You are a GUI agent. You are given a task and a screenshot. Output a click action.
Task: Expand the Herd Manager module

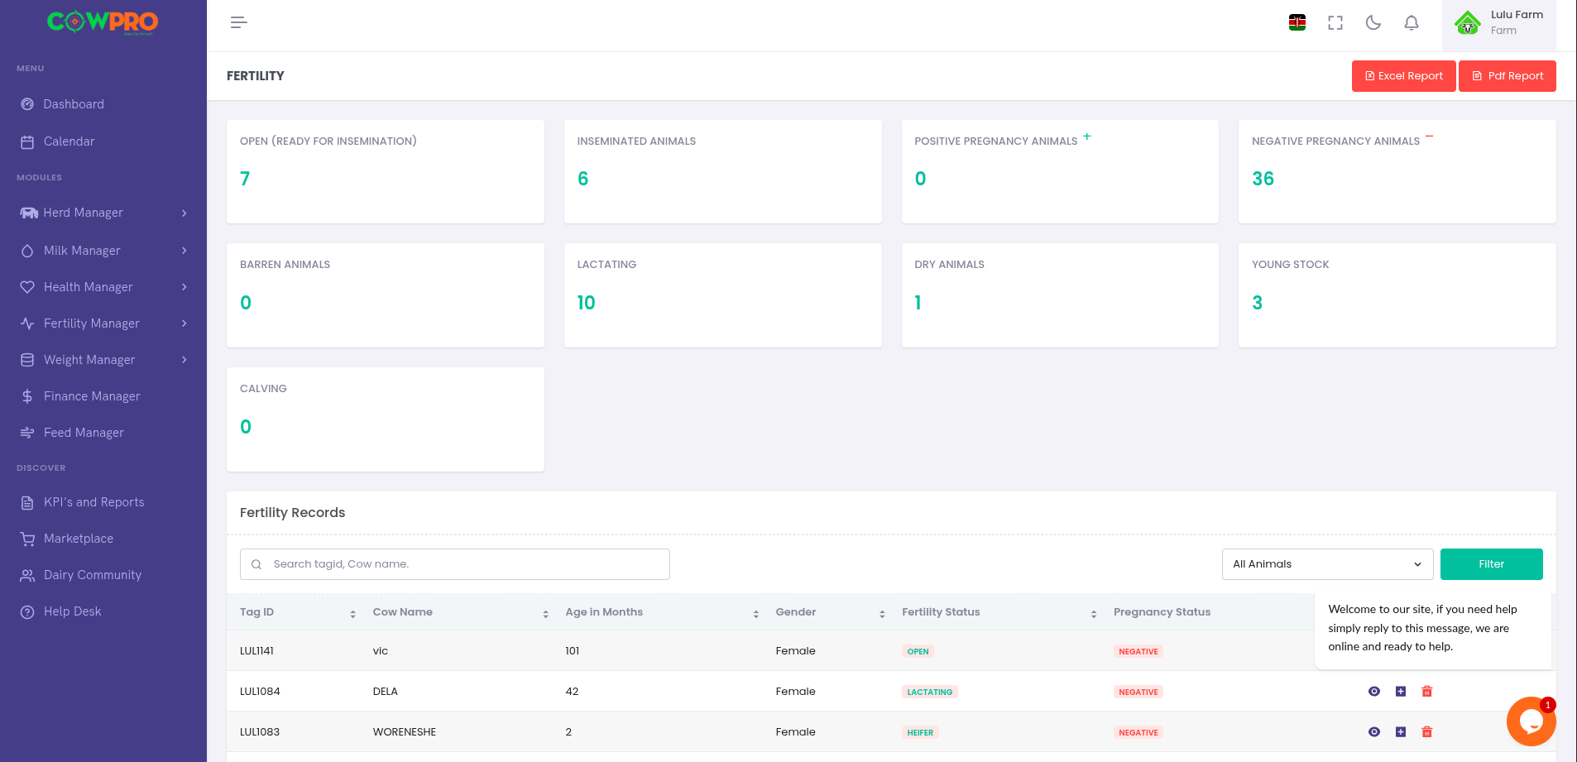(103, 213)
